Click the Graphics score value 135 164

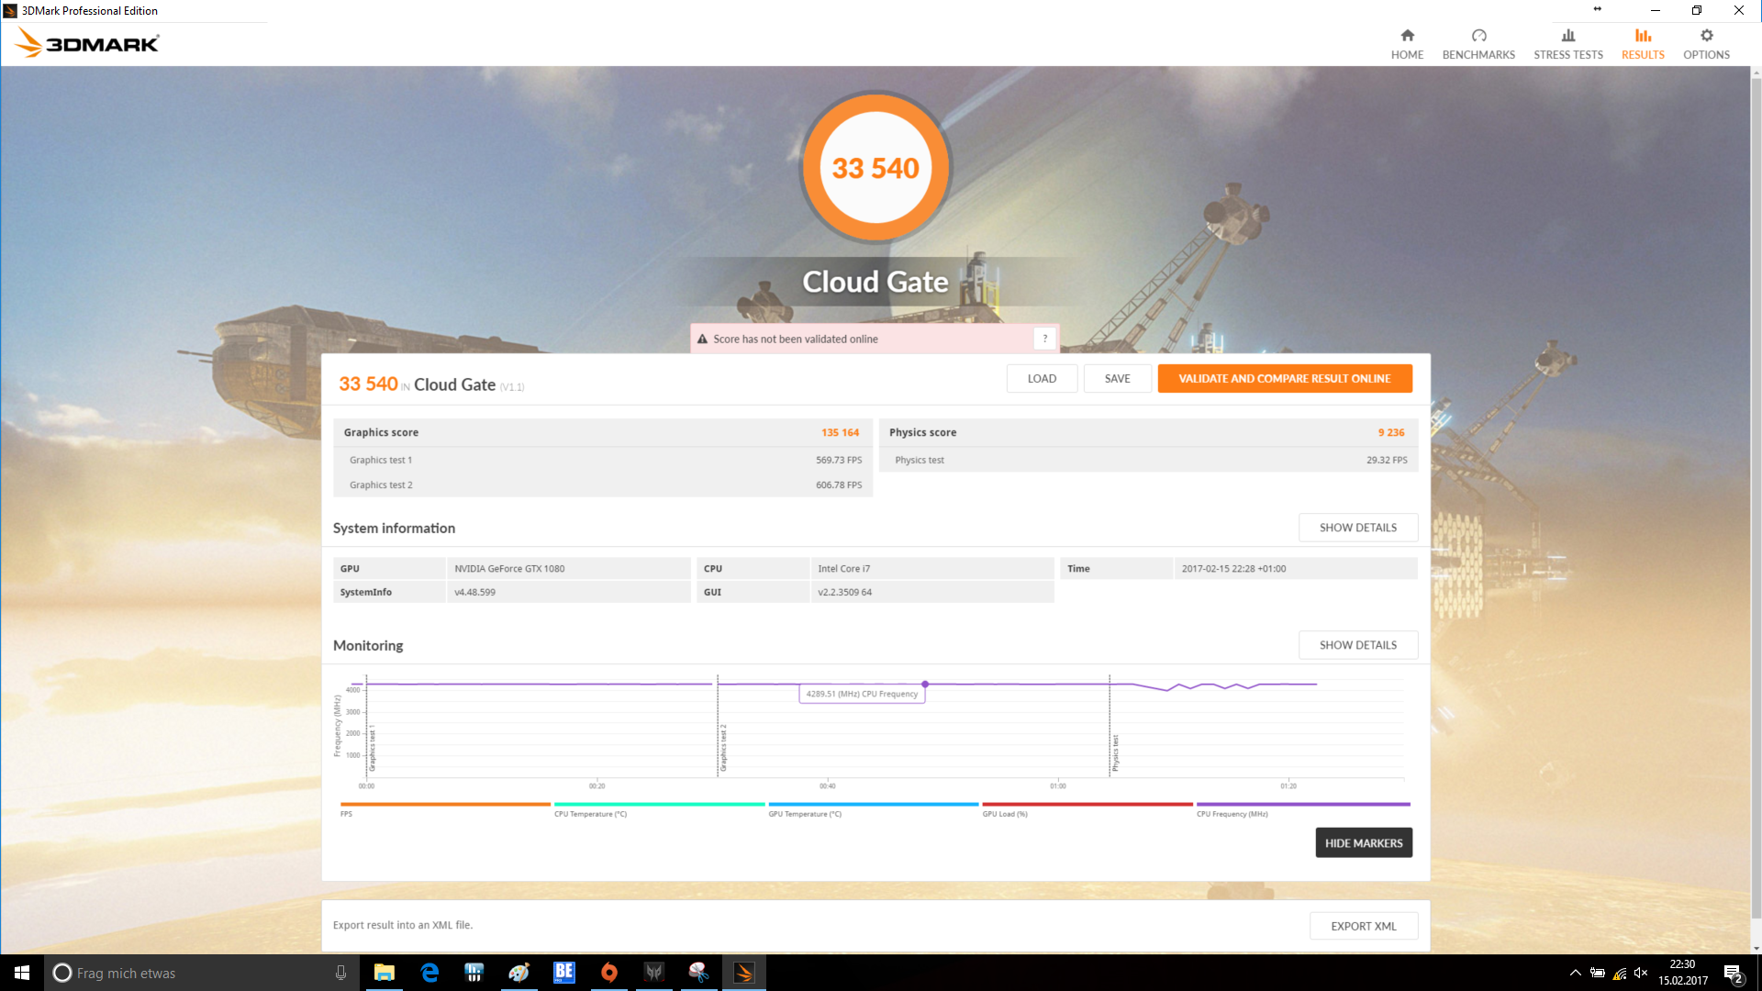click(840, 432)
